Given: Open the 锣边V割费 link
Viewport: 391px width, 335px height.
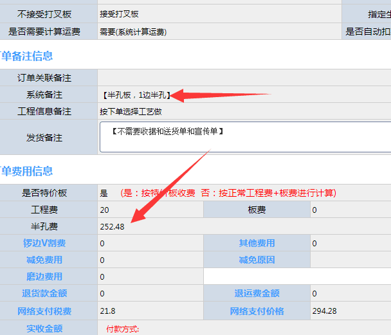Looking at the screenshot, I should [44, 243].
